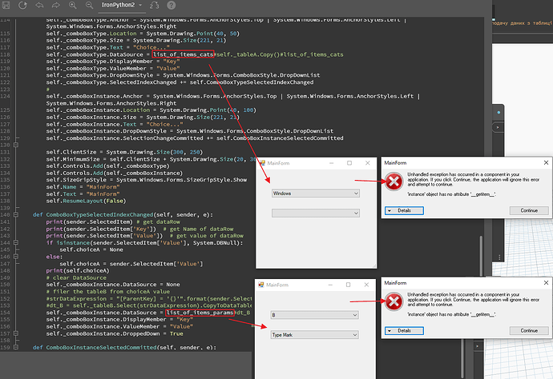Viewport: 553px width, 379px height.
Task: Click the line 'self.choiceA = None'
Action: (91, 249)
